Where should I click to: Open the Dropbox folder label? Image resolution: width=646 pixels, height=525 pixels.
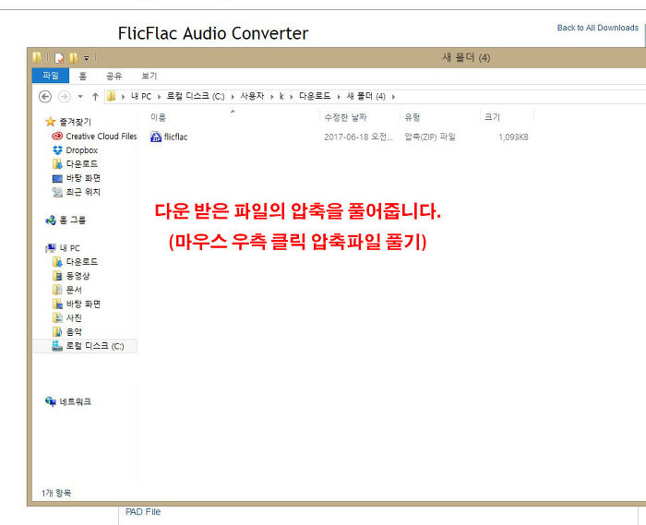click(81, 150)
